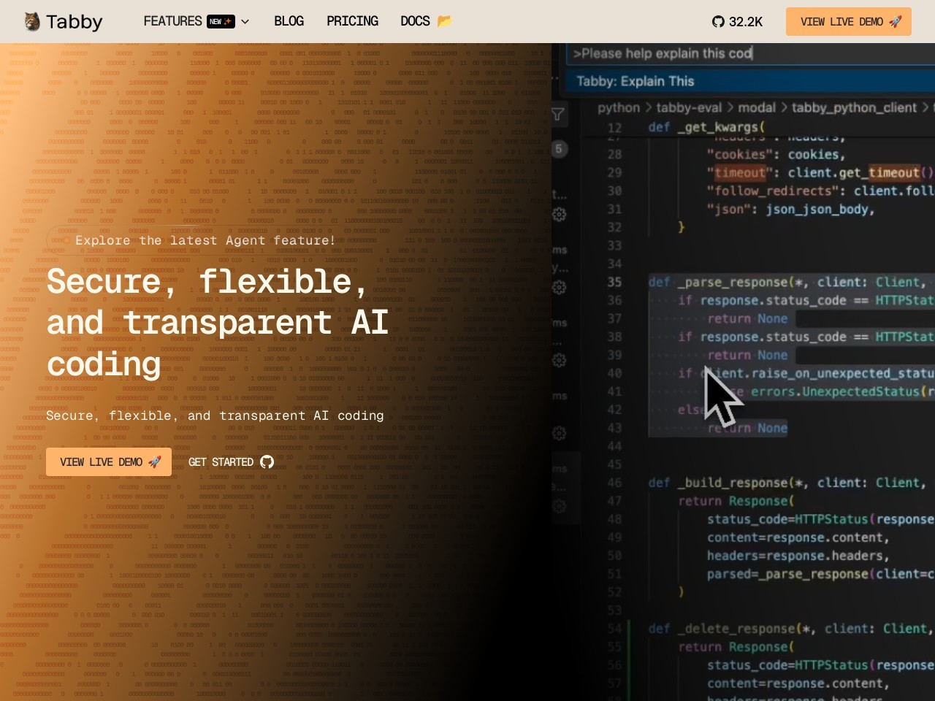
Task: Click the NEW badge beside FEATURES
Action: [221, 22]
